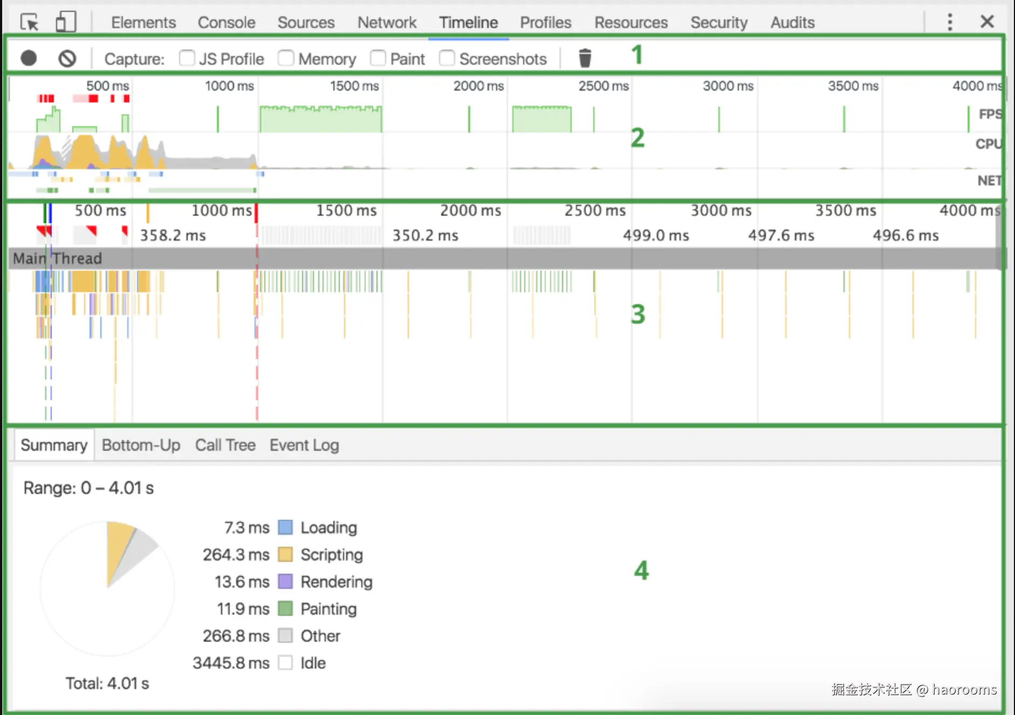
Task: Click the 266.8 ms Other value
Action: pos(236,636)
